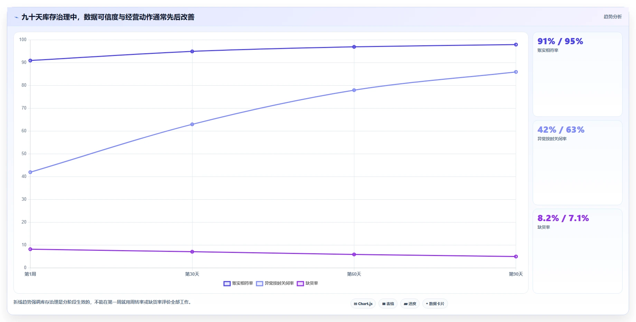Select 缺货率 data point at 第60天

coord(354,255)
